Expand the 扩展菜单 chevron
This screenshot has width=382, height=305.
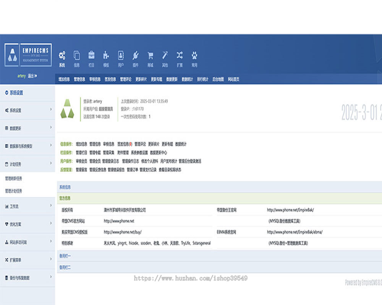coord(51,259)
